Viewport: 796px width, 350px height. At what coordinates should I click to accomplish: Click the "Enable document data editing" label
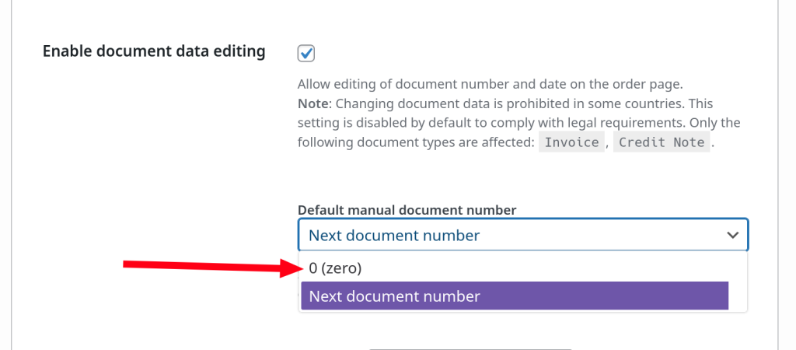pos(154,51)
